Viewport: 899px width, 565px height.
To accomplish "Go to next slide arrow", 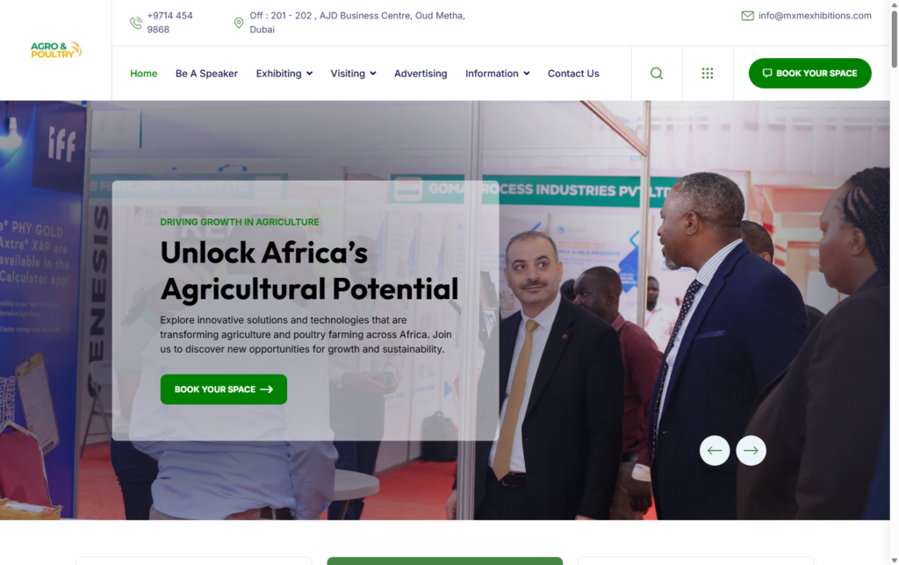I will pos(752,450).
